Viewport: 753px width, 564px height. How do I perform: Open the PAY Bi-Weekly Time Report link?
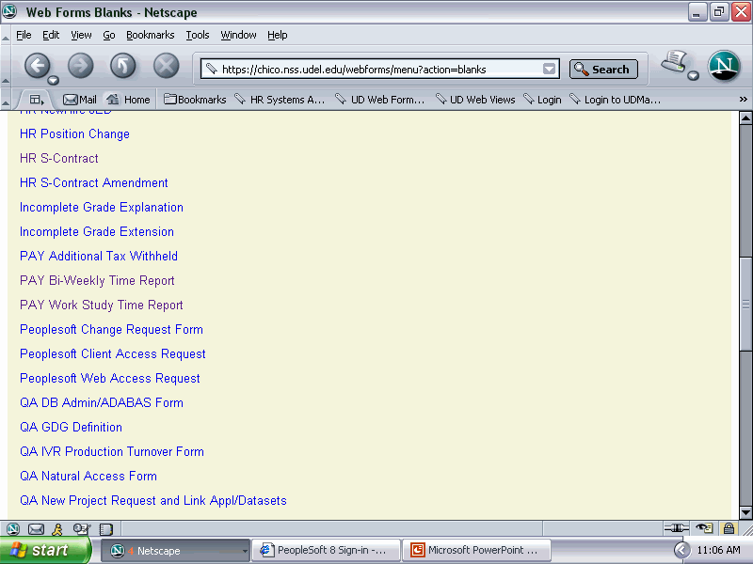(97, 280)
